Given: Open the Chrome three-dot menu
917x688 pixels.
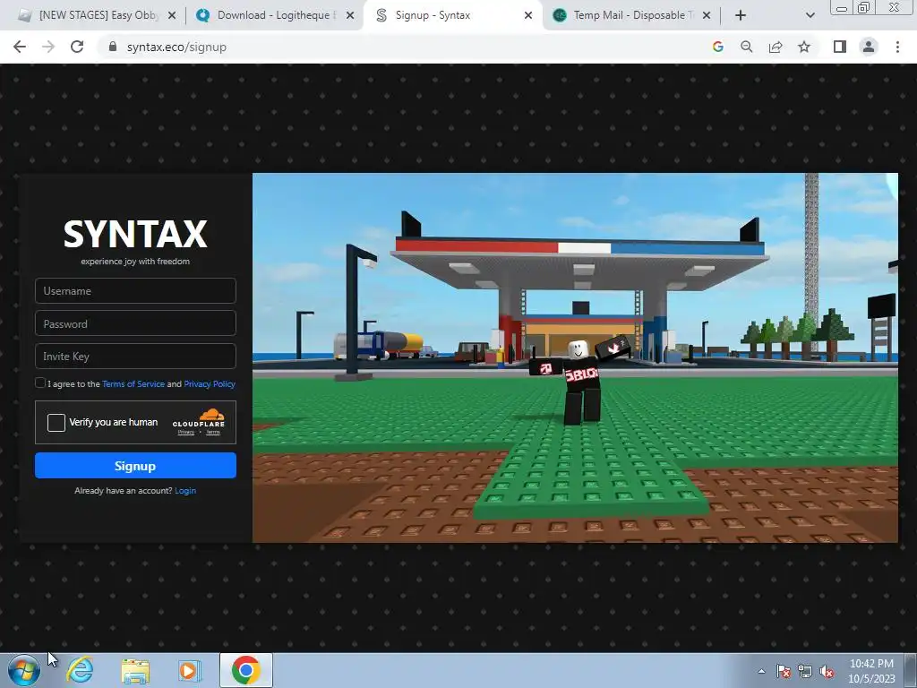Looking at the screenshot, I should [897, 47].
